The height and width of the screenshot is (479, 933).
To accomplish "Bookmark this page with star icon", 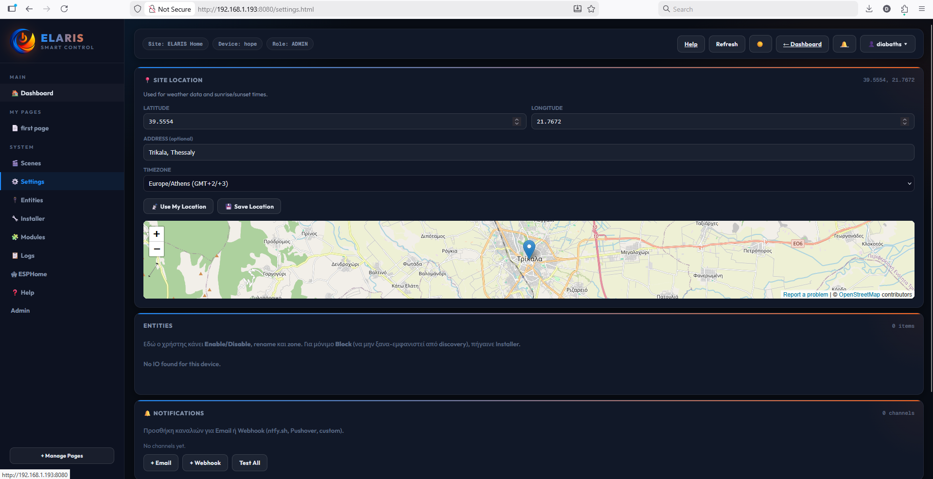I will tap(591, 9).
